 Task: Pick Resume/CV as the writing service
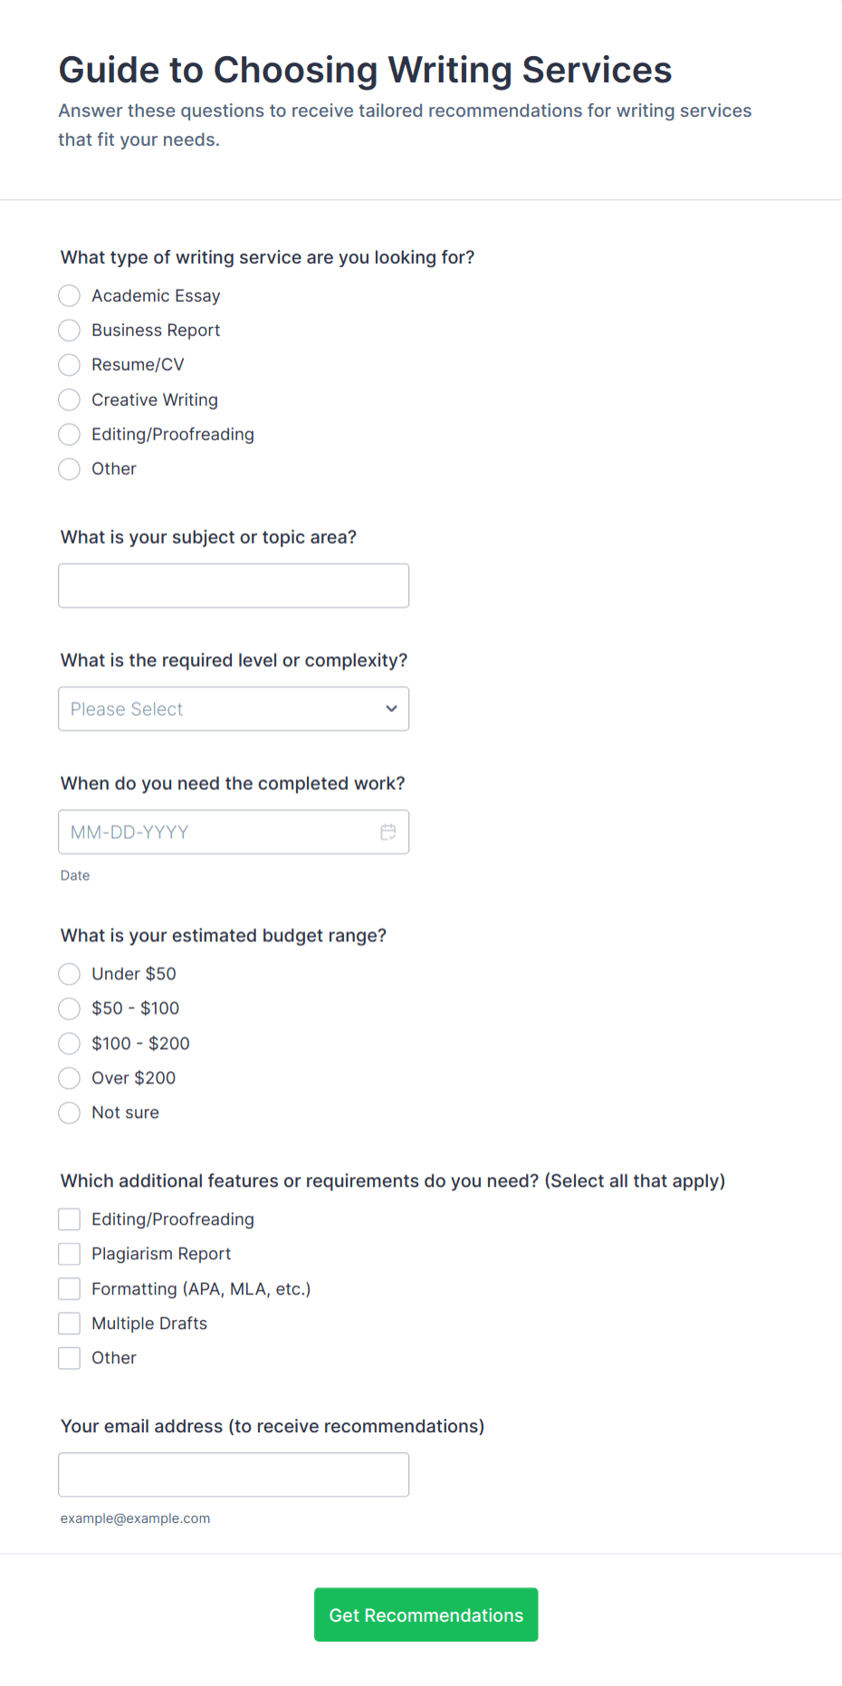click(x=69, y=364)
